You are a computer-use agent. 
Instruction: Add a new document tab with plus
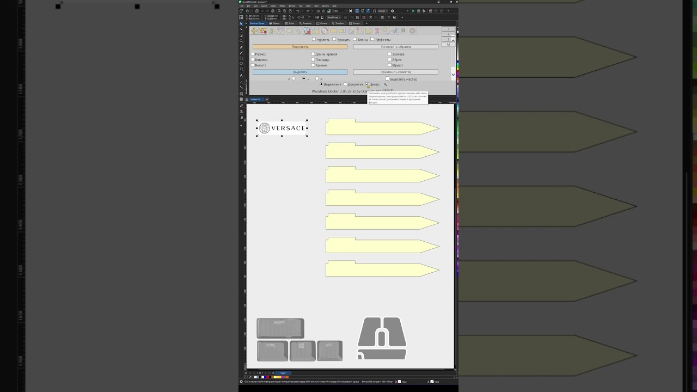pyautogui.click(x=267, y=99)
